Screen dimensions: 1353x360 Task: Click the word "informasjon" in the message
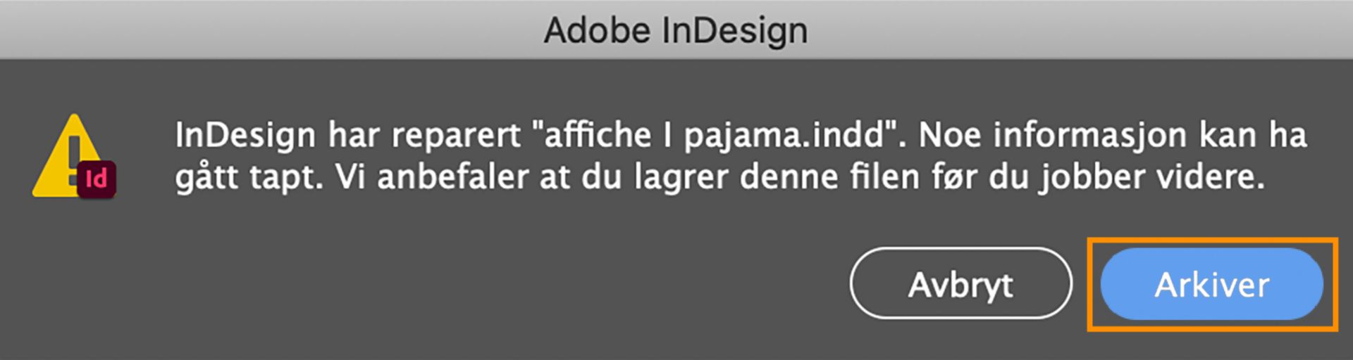[x=1089, y=134]
